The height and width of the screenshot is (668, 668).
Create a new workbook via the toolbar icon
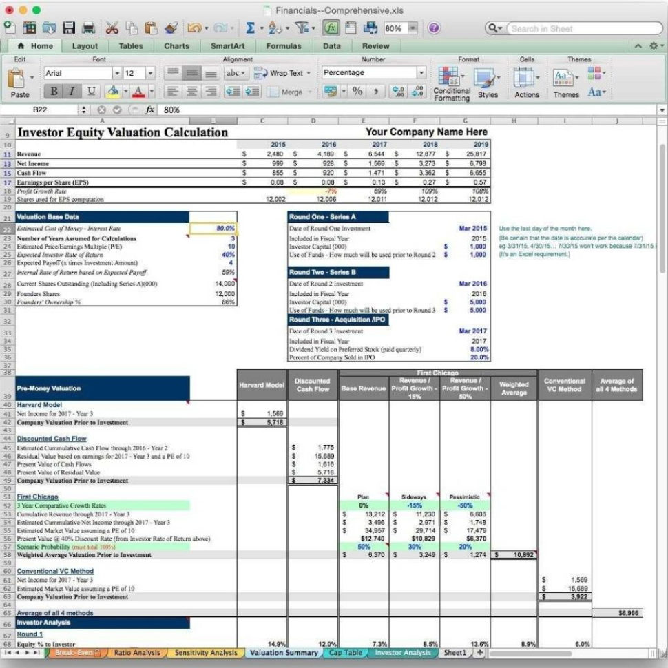coord(10,28)
